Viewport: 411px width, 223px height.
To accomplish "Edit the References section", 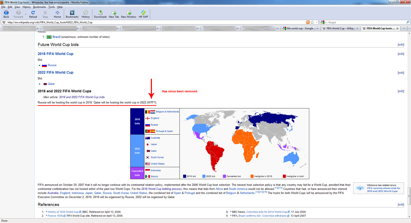I will (401, 205).
